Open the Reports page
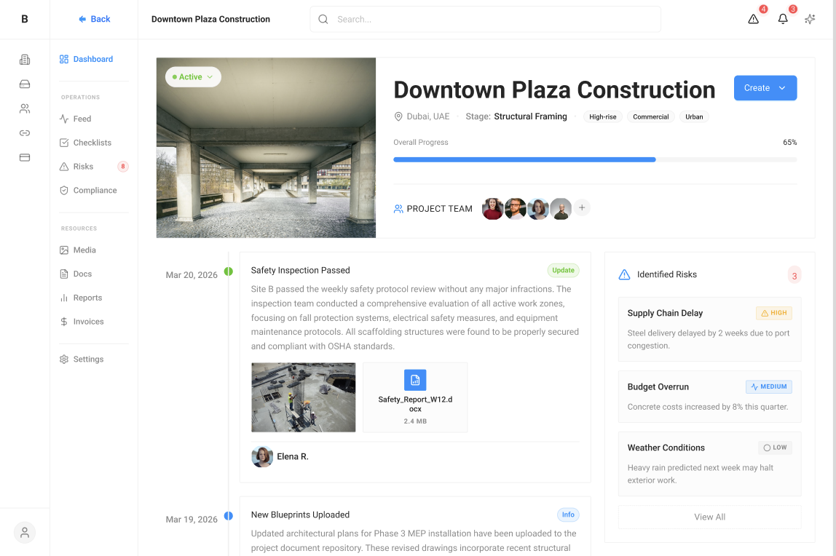The image size is (836, 556). tap(81, 298)
